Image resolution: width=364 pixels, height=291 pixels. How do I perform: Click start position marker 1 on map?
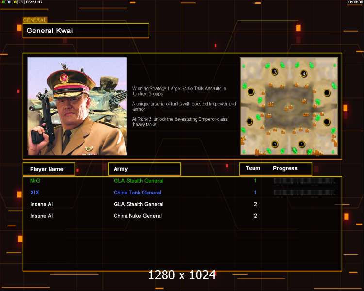click(301, 145)
